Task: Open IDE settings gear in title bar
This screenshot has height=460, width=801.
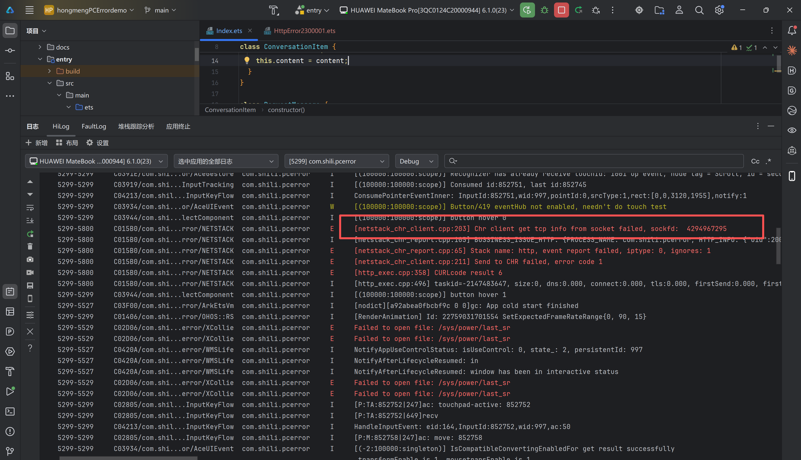Action: click(719, 10)
